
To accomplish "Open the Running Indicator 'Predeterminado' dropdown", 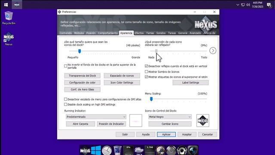I will click(96, 117).
